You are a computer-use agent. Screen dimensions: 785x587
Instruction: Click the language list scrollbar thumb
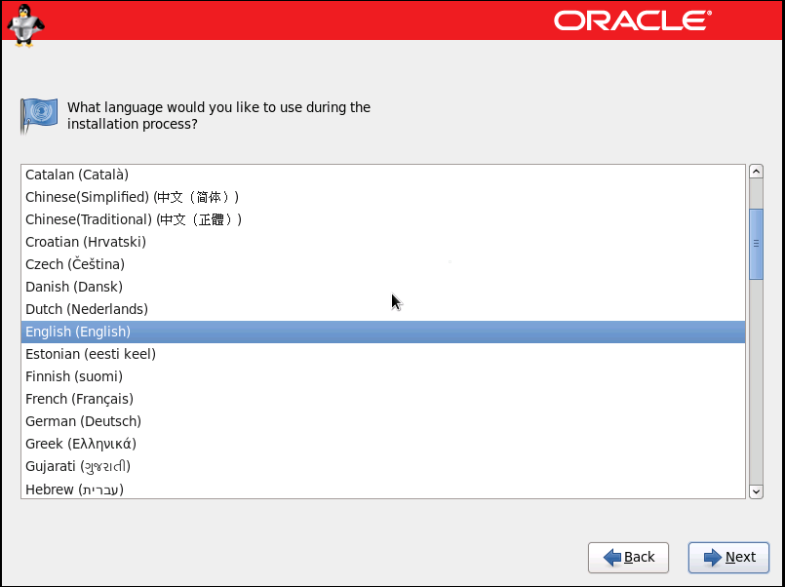click(x=755, y=243)
